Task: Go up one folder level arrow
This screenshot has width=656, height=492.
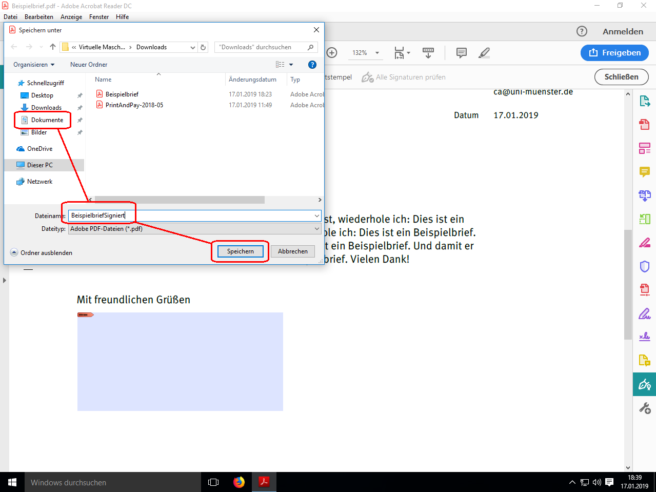Action: (53, 47)
